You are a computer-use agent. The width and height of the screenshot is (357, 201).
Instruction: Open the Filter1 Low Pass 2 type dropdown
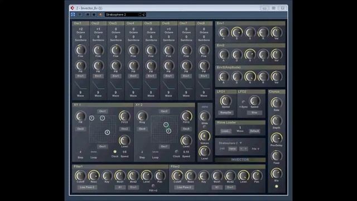(87, 188)
